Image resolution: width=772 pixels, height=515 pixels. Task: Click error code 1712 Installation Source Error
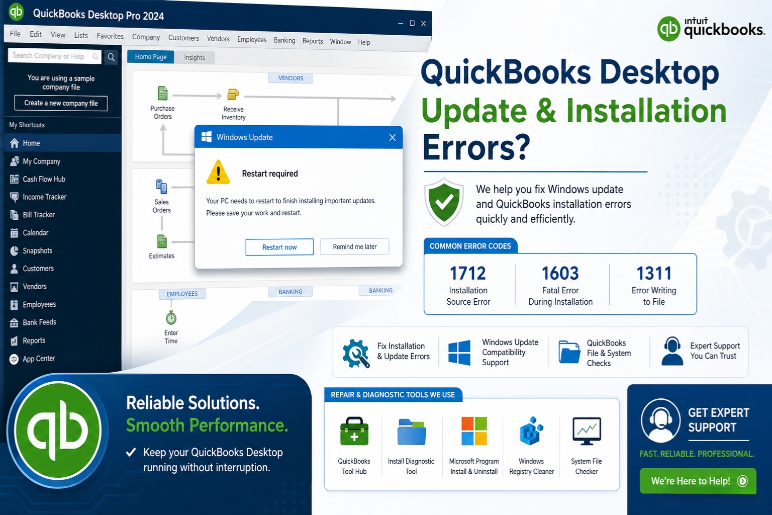tap(468, 285)
